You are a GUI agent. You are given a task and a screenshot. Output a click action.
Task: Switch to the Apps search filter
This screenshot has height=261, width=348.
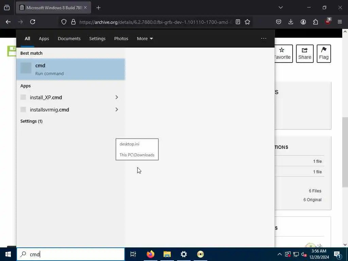[x=44, y=39]
